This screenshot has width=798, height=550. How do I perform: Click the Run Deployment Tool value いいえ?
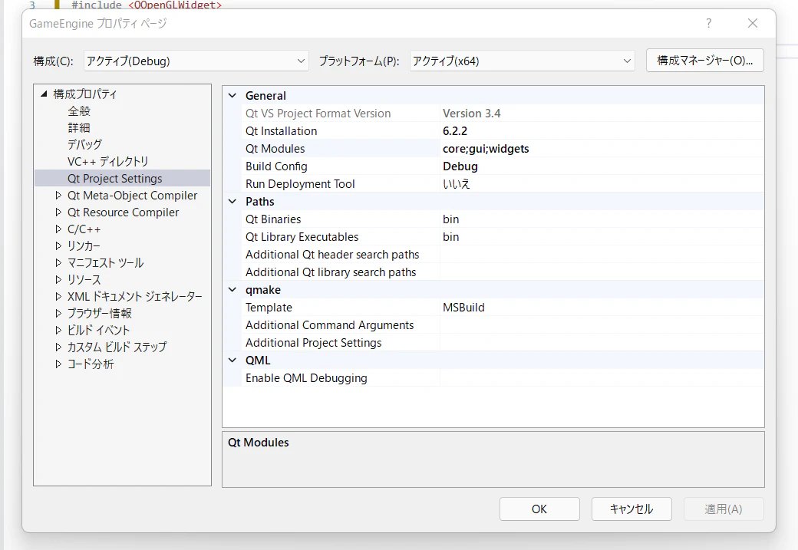coord(602,183)
